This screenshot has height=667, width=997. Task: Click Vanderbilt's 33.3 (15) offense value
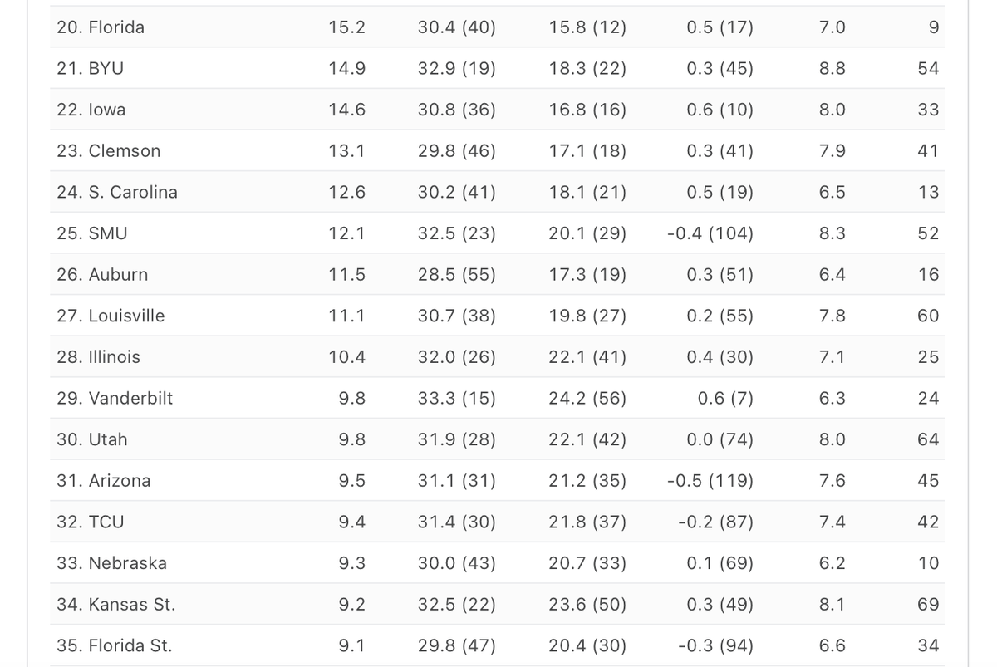tap(457, 398)
